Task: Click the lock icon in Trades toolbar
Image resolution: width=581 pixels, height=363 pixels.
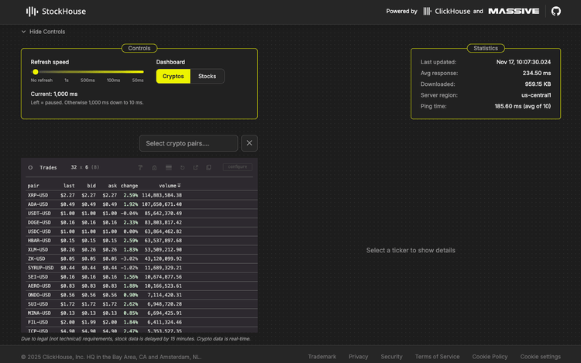Action: click(154, 167)
